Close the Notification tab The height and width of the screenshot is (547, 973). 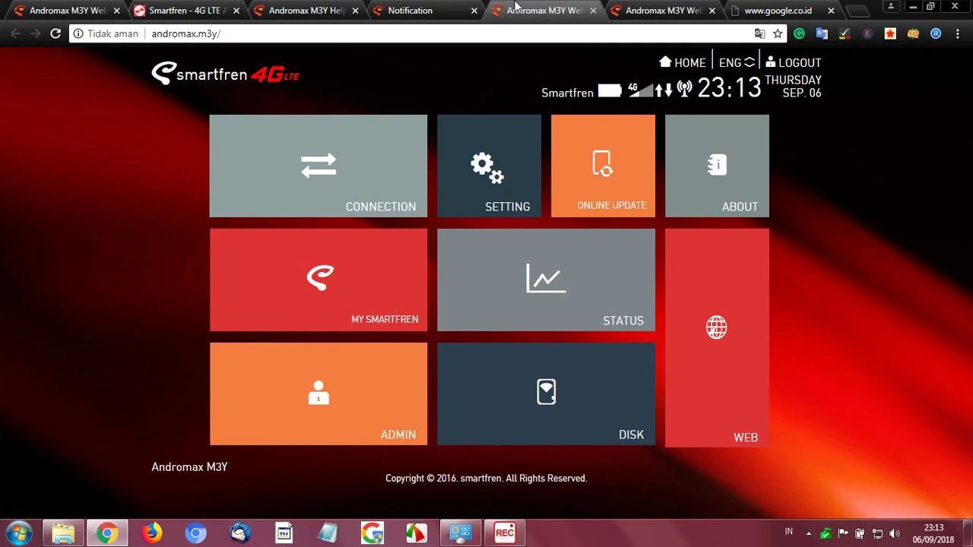(x=474, y=11)
